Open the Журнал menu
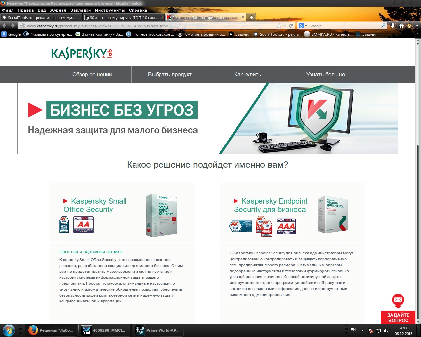The height and width of the screenshot is (337, 421). 58,10
